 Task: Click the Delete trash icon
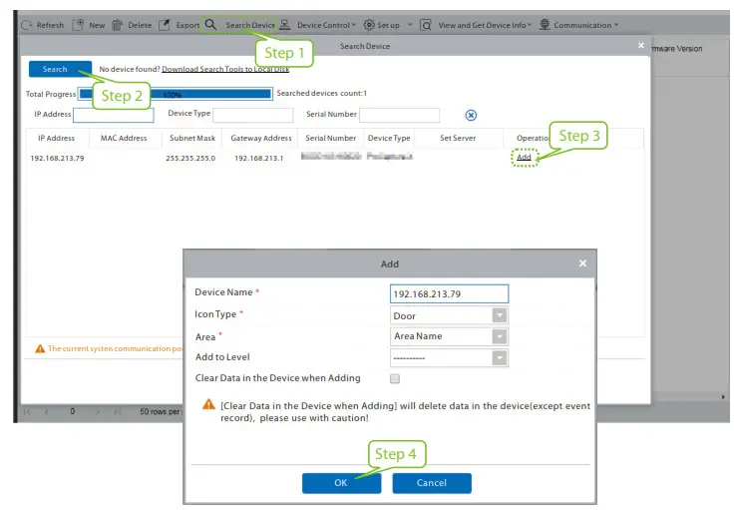117,25
